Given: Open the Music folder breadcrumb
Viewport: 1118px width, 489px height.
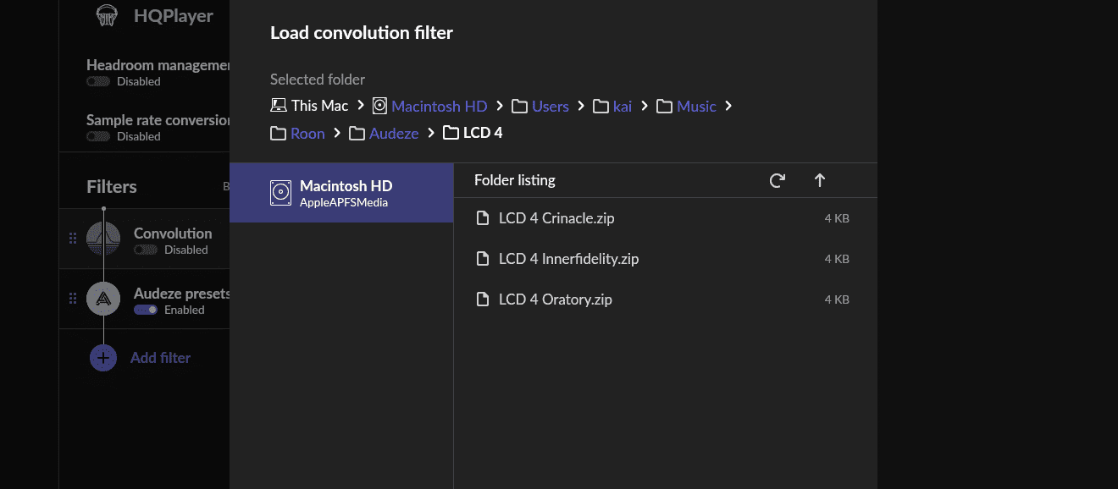Looking at the screenshot, I should (696, 106).
